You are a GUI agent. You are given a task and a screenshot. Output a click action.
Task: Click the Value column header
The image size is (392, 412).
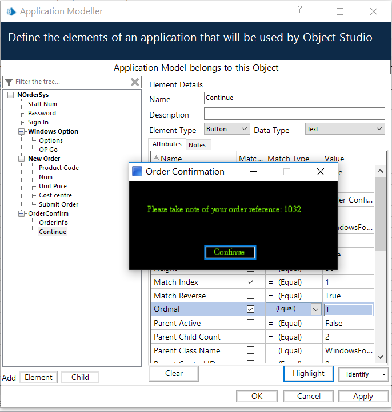tap(348, 159)
